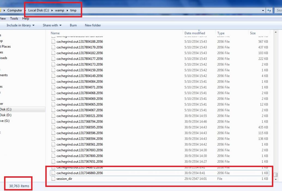The height and width of the screenshot is (191, 282).
Task: Click file icon of session_dir
Action: pyautogui.click(x=53, y=179)
